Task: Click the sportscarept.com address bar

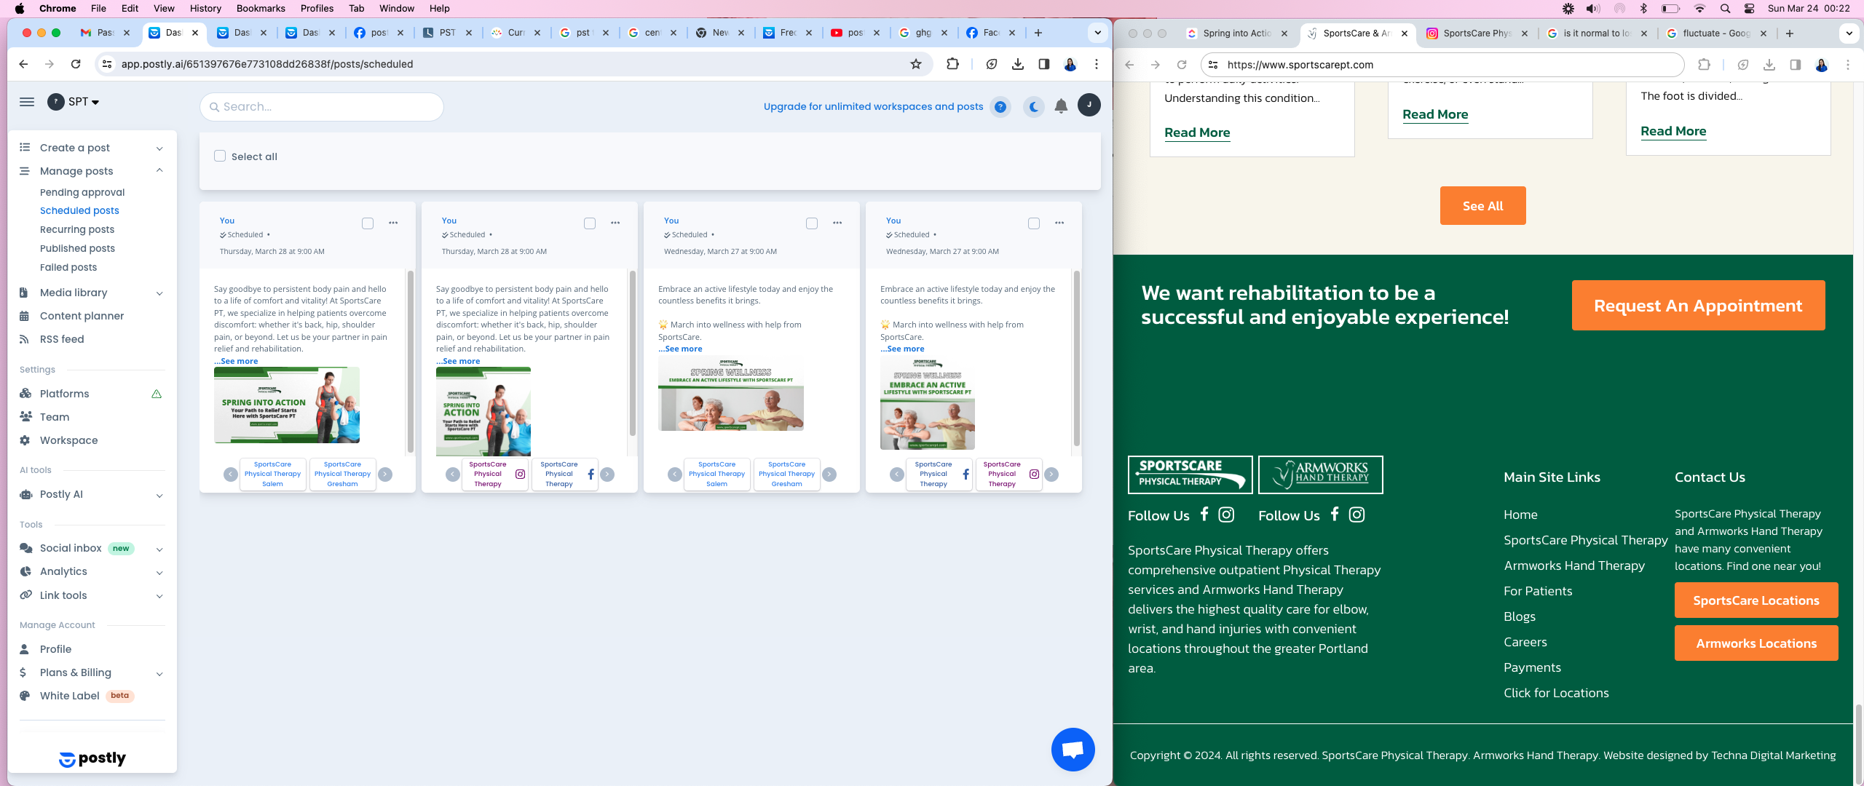Action: coord(1442,65)
